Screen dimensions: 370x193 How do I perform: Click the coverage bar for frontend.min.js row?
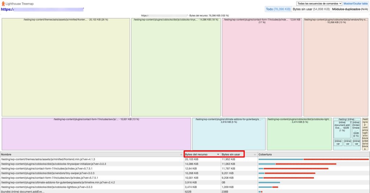tap(314, 159)
